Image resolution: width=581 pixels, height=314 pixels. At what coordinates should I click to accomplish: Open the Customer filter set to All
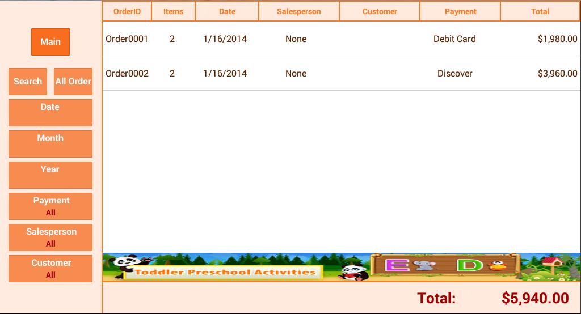tap(50, 269)
